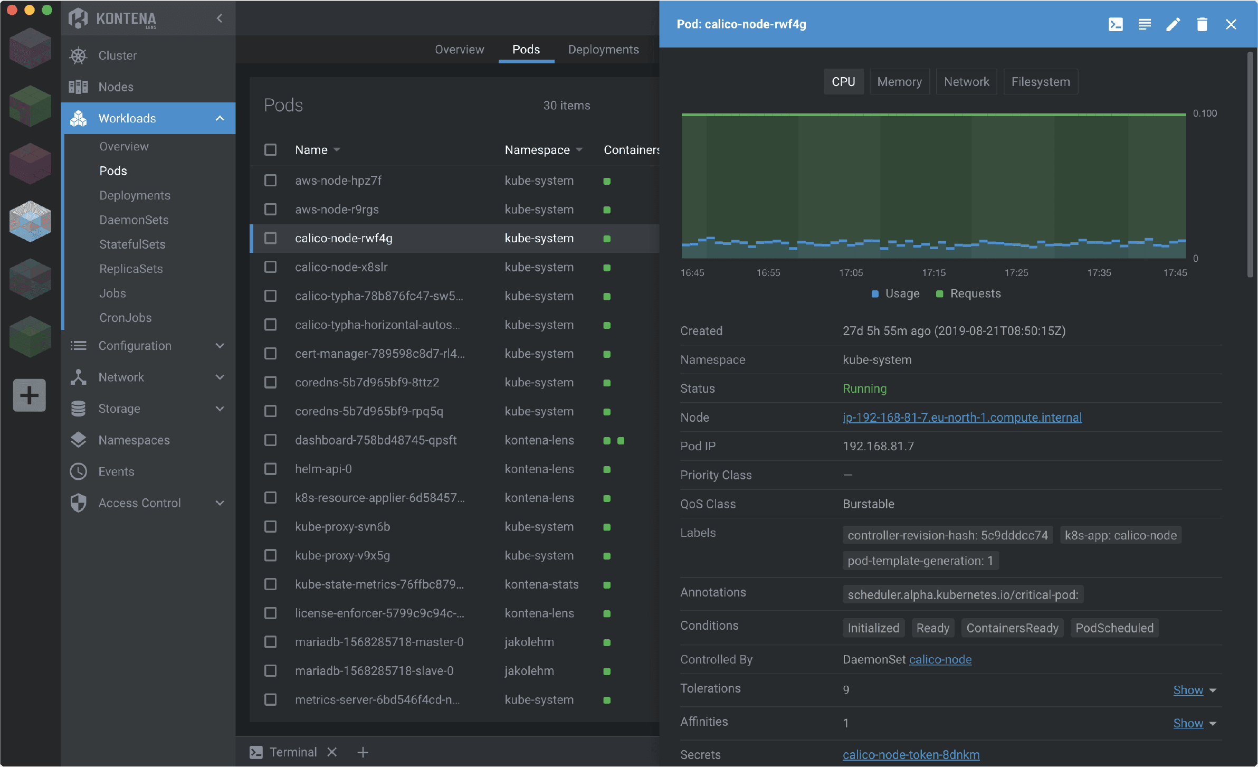Image resolution: width=1258 pixels, height=767 pixels.
Task: Open a shell with the terminal icon
Action: [x=1115, y=24]
